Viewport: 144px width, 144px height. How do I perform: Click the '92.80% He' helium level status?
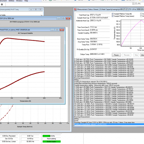coord(30,141)
